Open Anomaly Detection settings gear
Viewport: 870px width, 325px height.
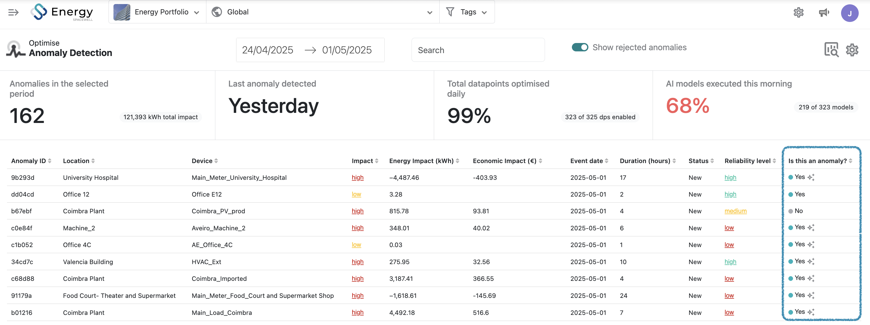click(x=852, y=50)
